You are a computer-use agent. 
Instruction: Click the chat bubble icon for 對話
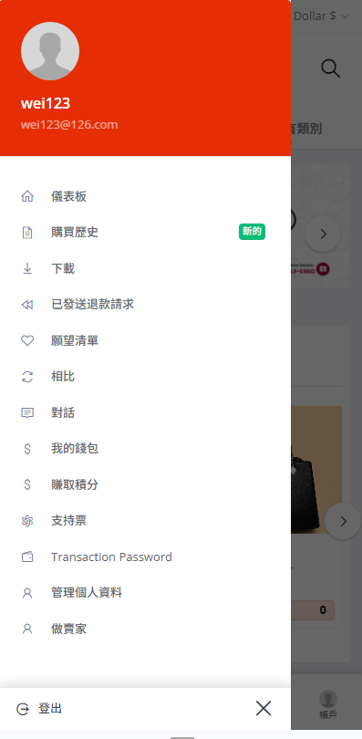[x=27, y=413]
